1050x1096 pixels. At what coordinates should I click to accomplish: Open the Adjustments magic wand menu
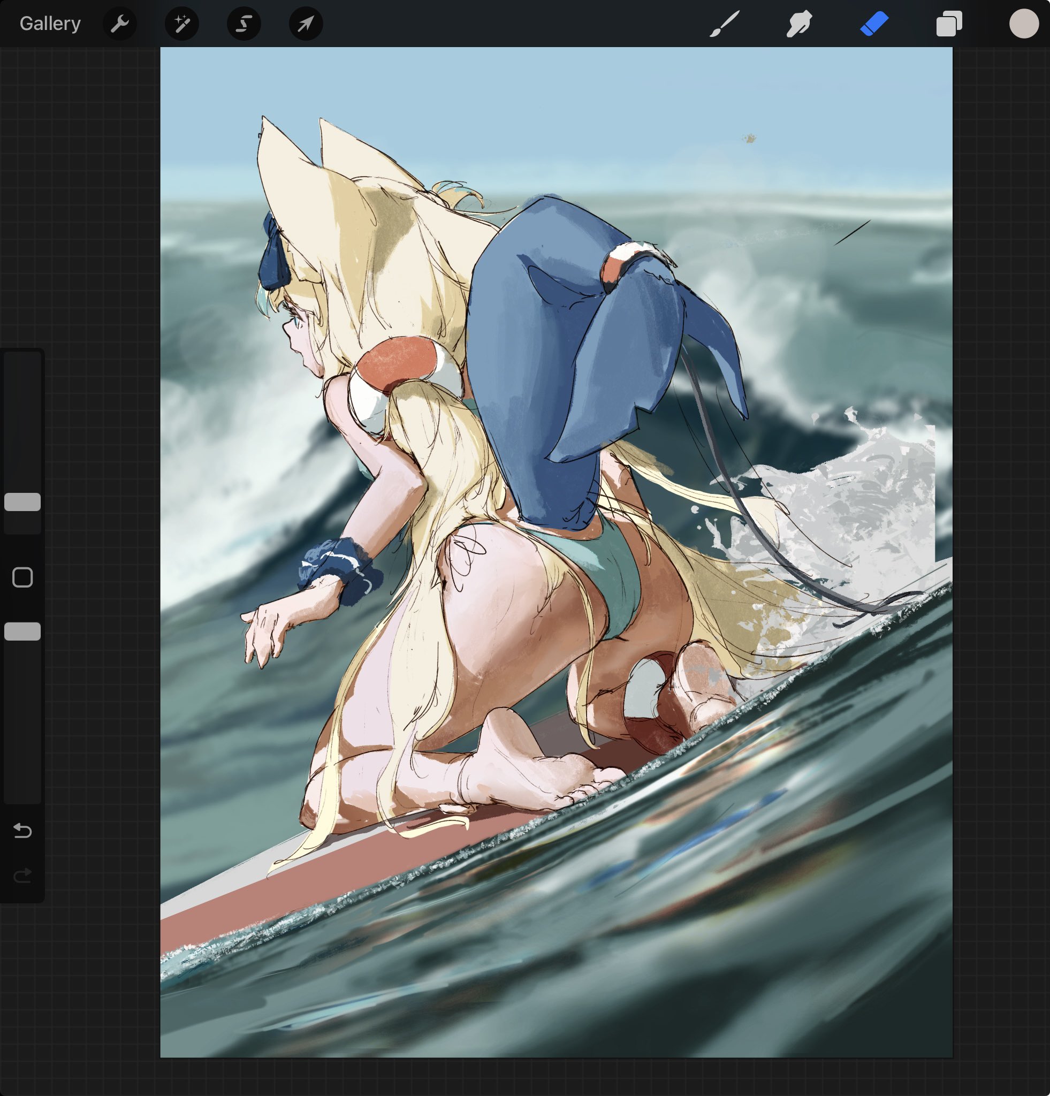[182, 24]
